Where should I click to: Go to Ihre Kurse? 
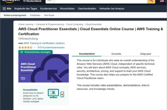pos(49,15)
